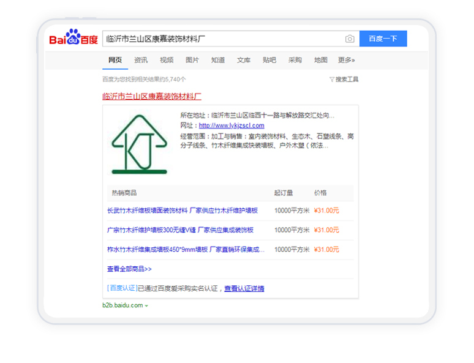The height and width of the screenshot is (363, 474).
Task: Open the 知道 tab
Action: click(x=218, y=60)
